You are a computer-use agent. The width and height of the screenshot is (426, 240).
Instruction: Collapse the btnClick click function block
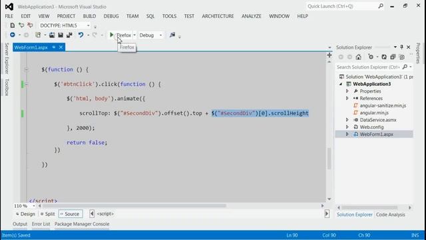tap(27, 85)
